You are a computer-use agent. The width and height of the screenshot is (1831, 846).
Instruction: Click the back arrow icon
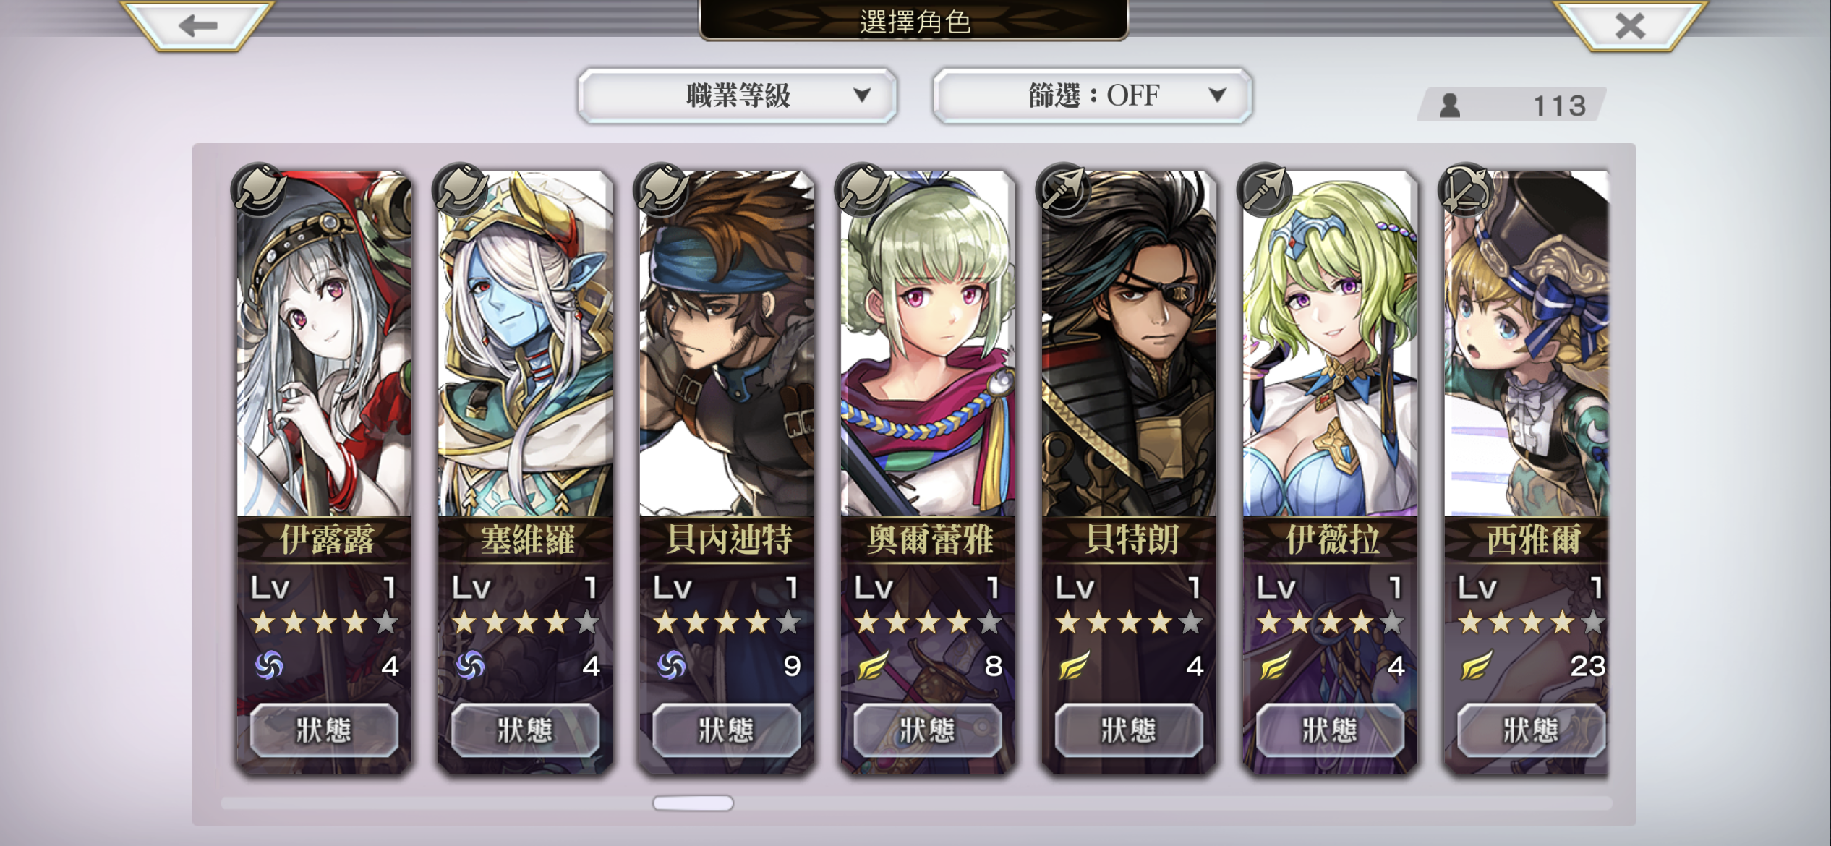point(197,26)
